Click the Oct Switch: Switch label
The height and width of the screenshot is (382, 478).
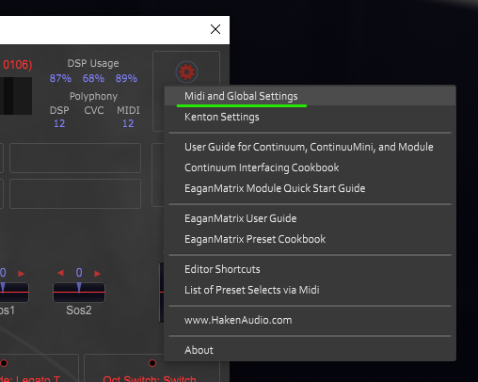pos(150,378)
